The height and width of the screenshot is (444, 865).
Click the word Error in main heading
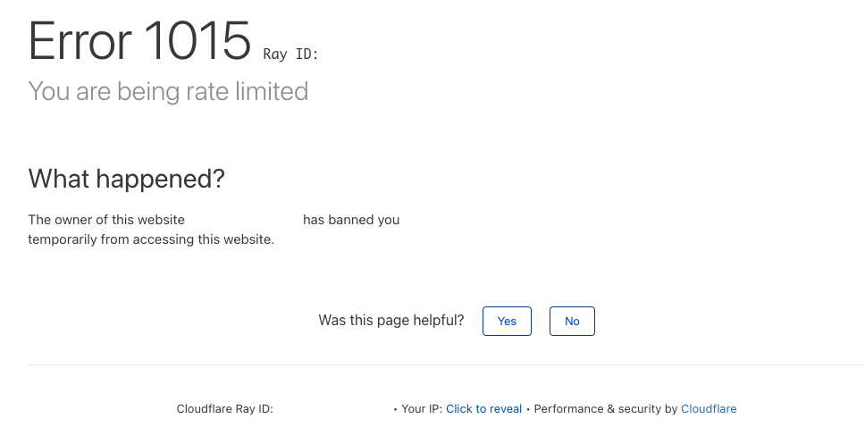coord(80,41)
